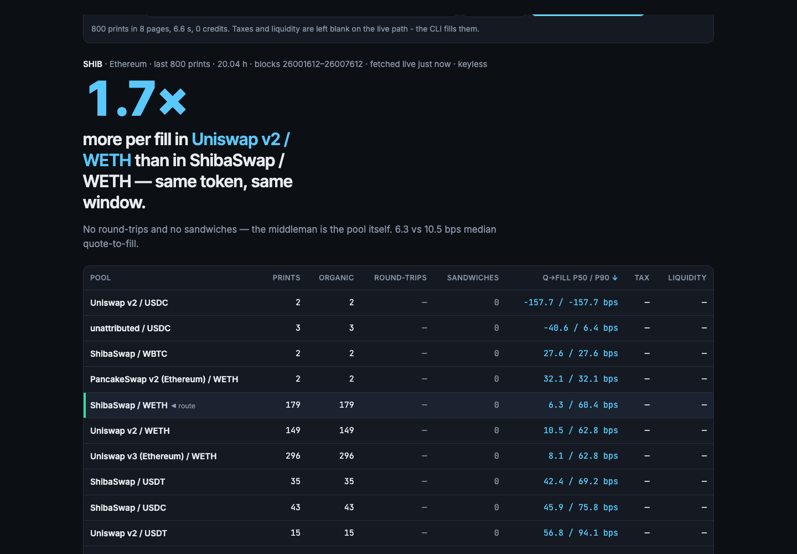Click the 45.9 / 75.8 bps value

(581, 507)
